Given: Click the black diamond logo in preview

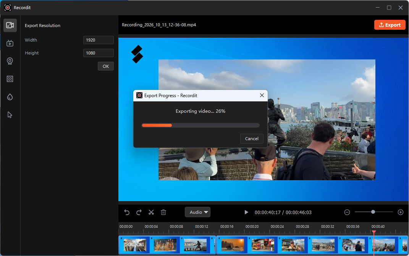Looking at the screenshot, I should 137,54.
